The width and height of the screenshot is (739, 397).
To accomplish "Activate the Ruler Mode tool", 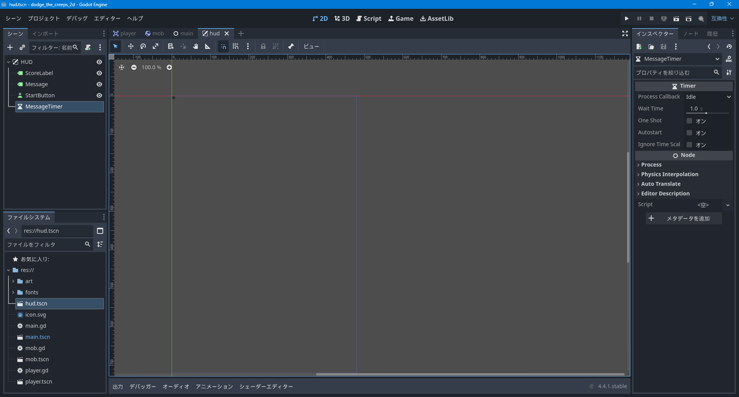I will 208,47.
